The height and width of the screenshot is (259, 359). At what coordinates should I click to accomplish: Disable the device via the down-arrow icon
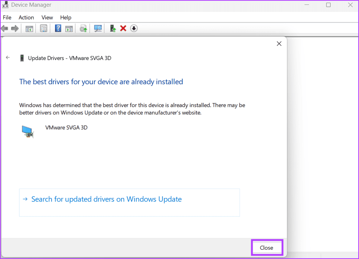(x=134, y=28)
